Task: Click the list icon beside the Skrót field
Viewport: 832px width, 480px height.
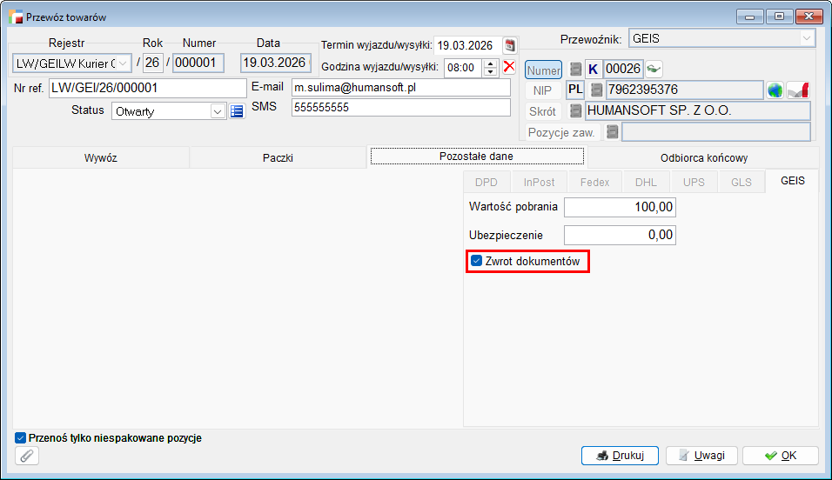Action: 575,111
